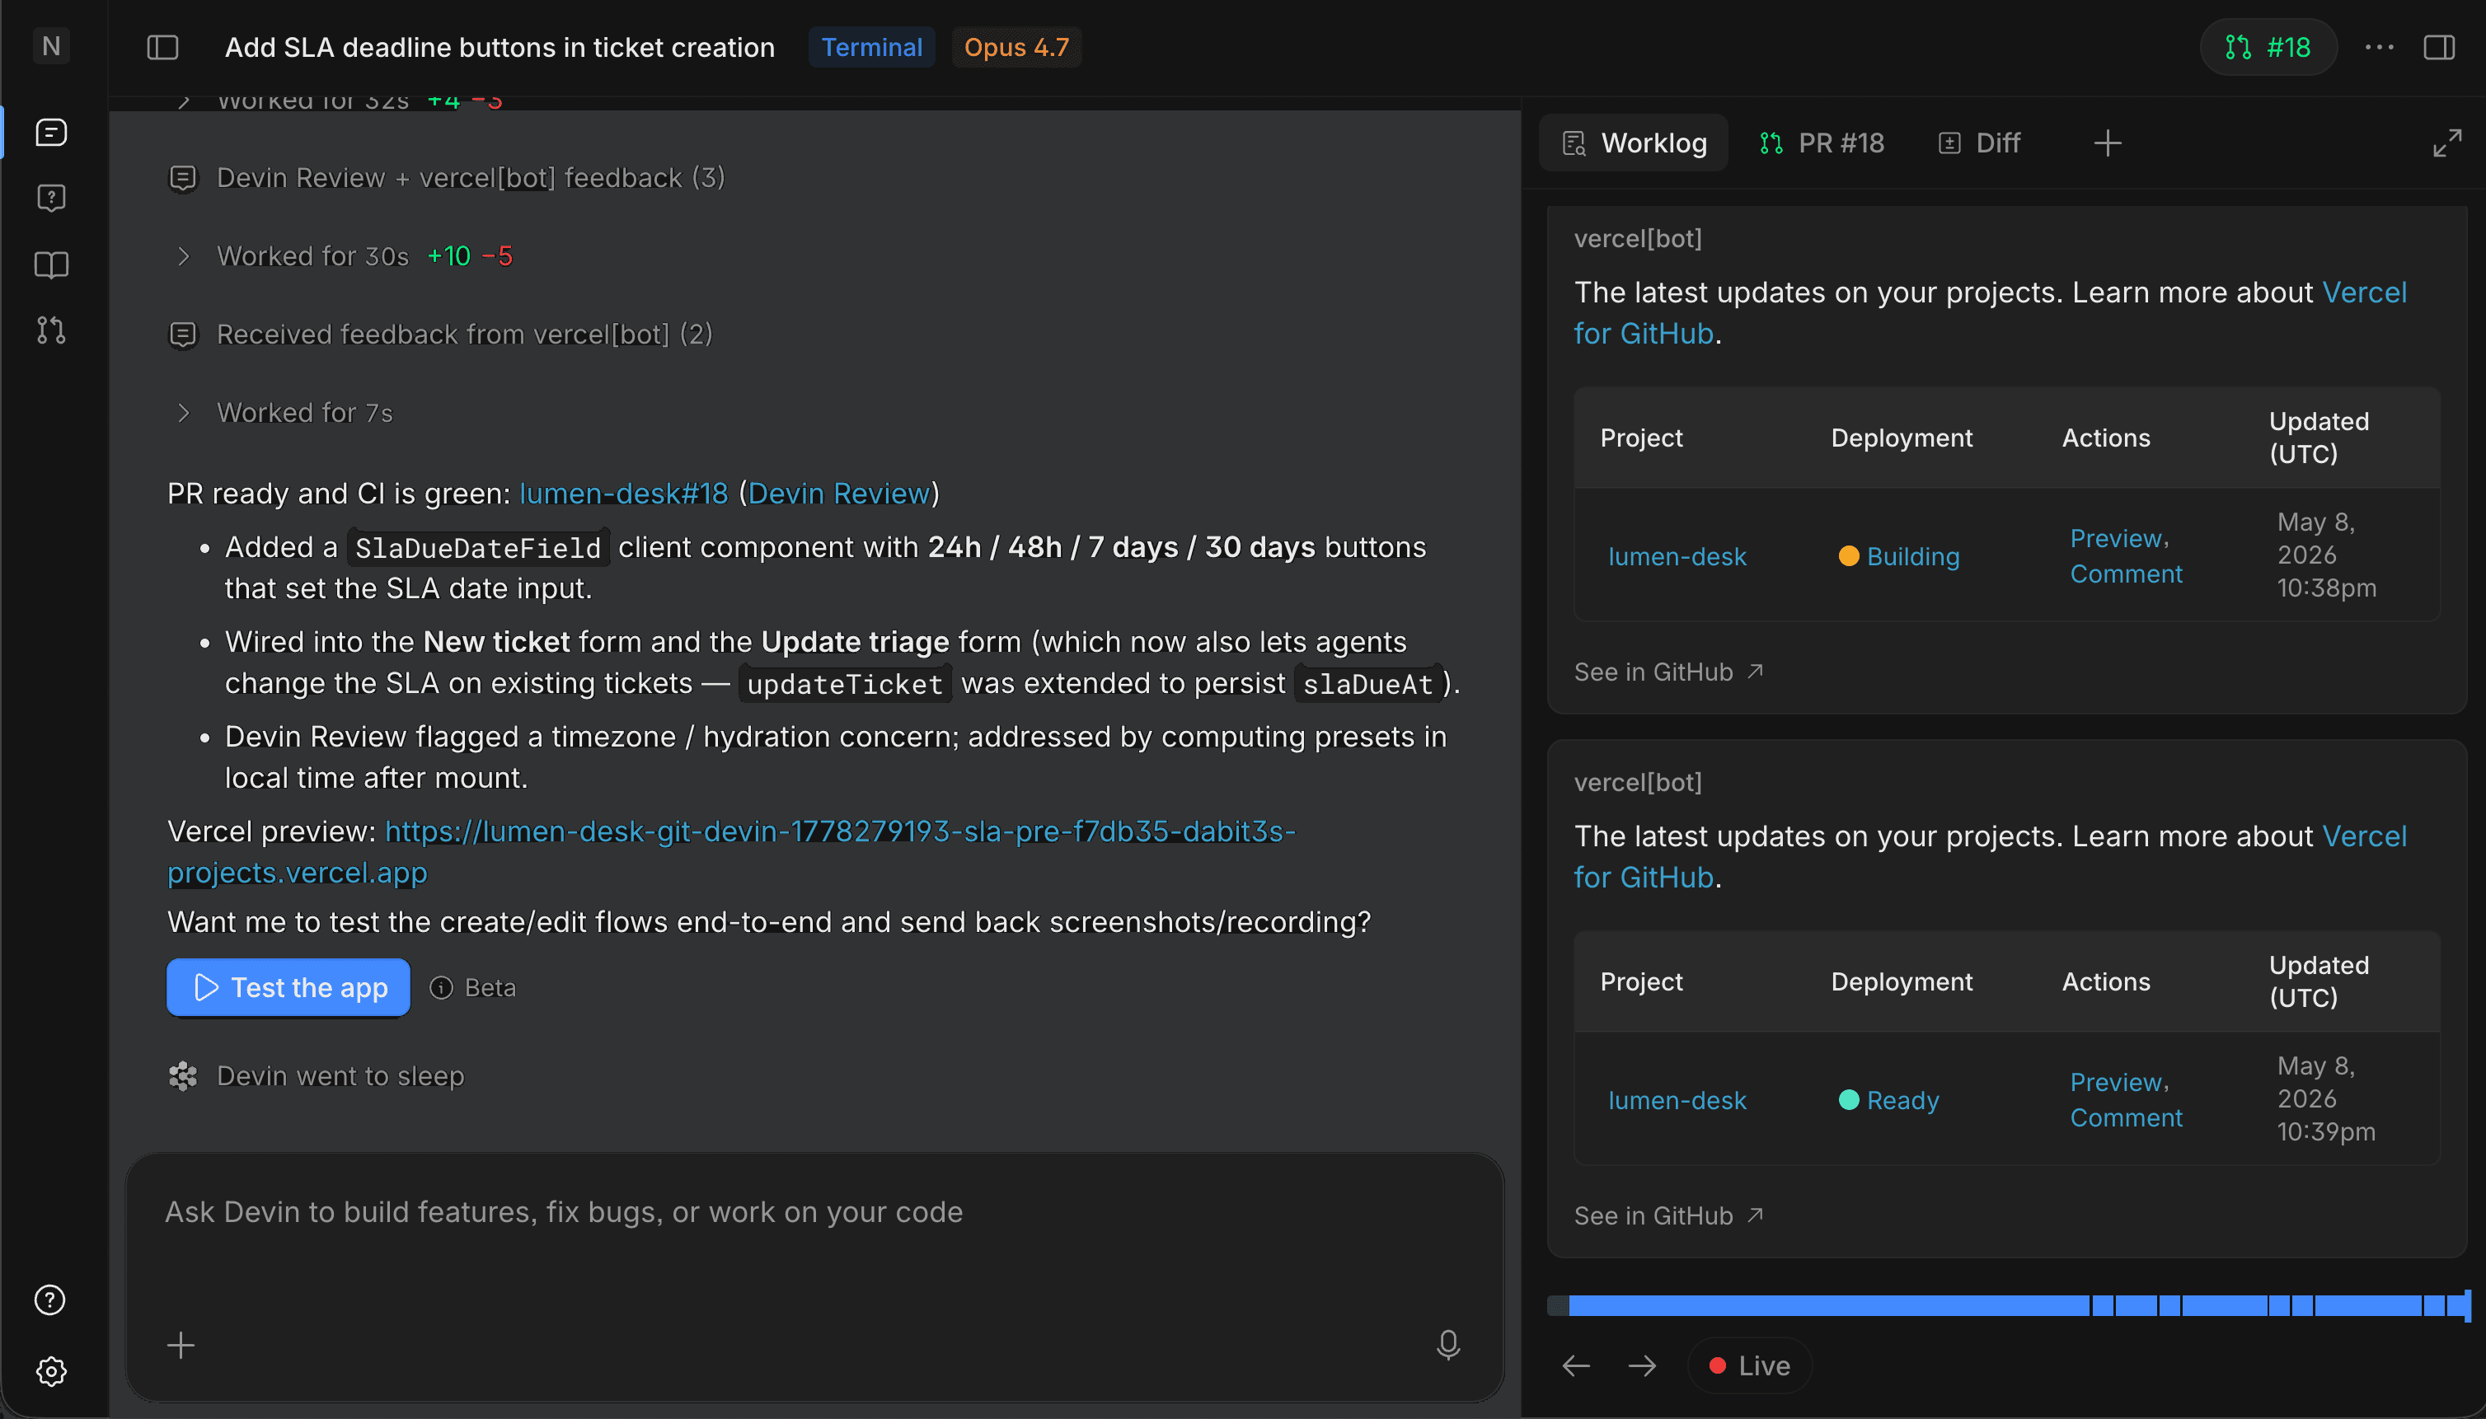Click the Devin went to sleep status
This screenshot has width=2486, height=1419.
[316, 1076]
